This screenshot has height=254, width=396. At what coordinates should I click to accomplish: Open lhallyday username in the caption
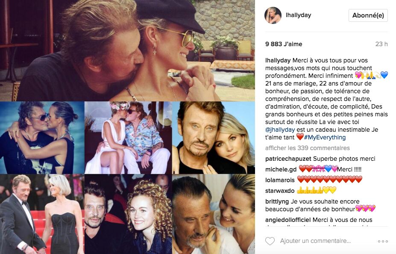tap(278, 60)
